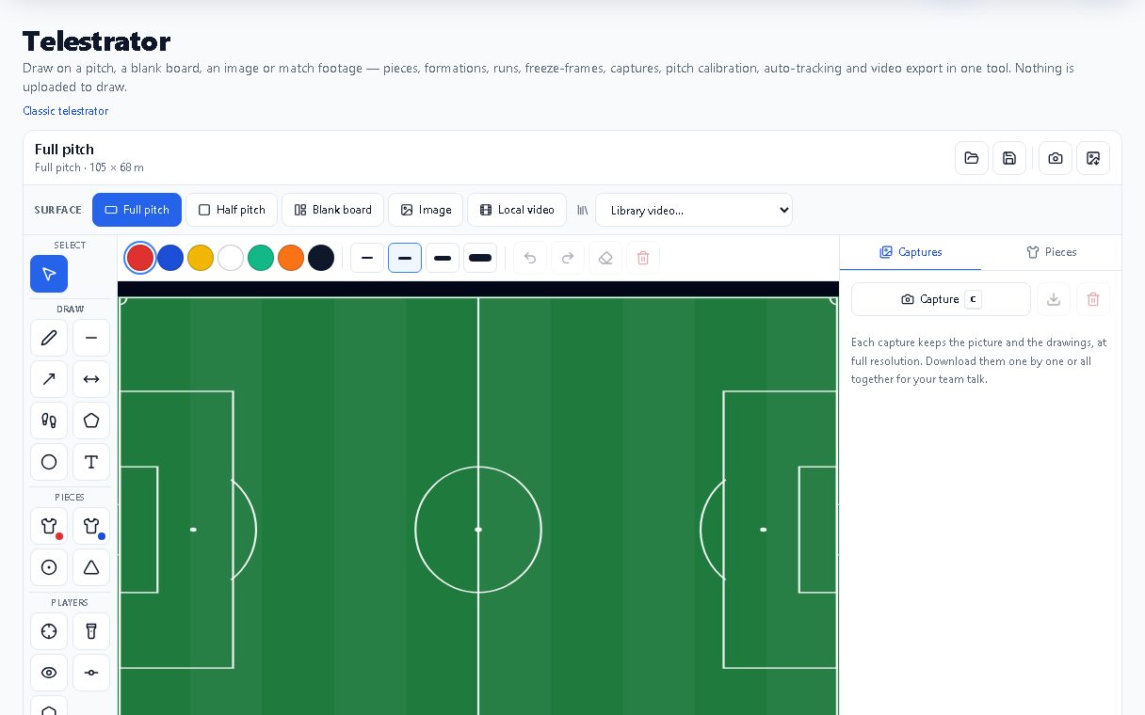Add a red-team shirt piece

(x=49, y=526)
